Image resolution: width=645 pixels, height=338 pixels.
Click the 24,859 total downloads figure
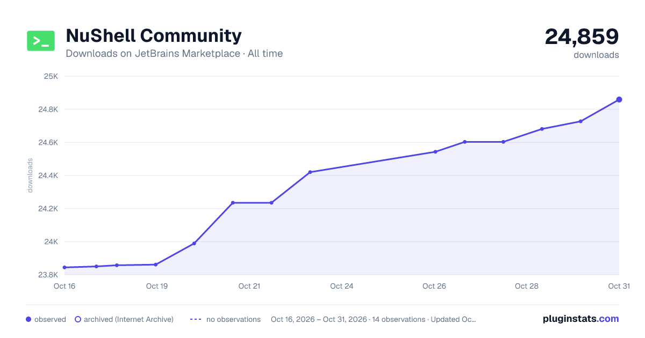click(x=582, y=36)
